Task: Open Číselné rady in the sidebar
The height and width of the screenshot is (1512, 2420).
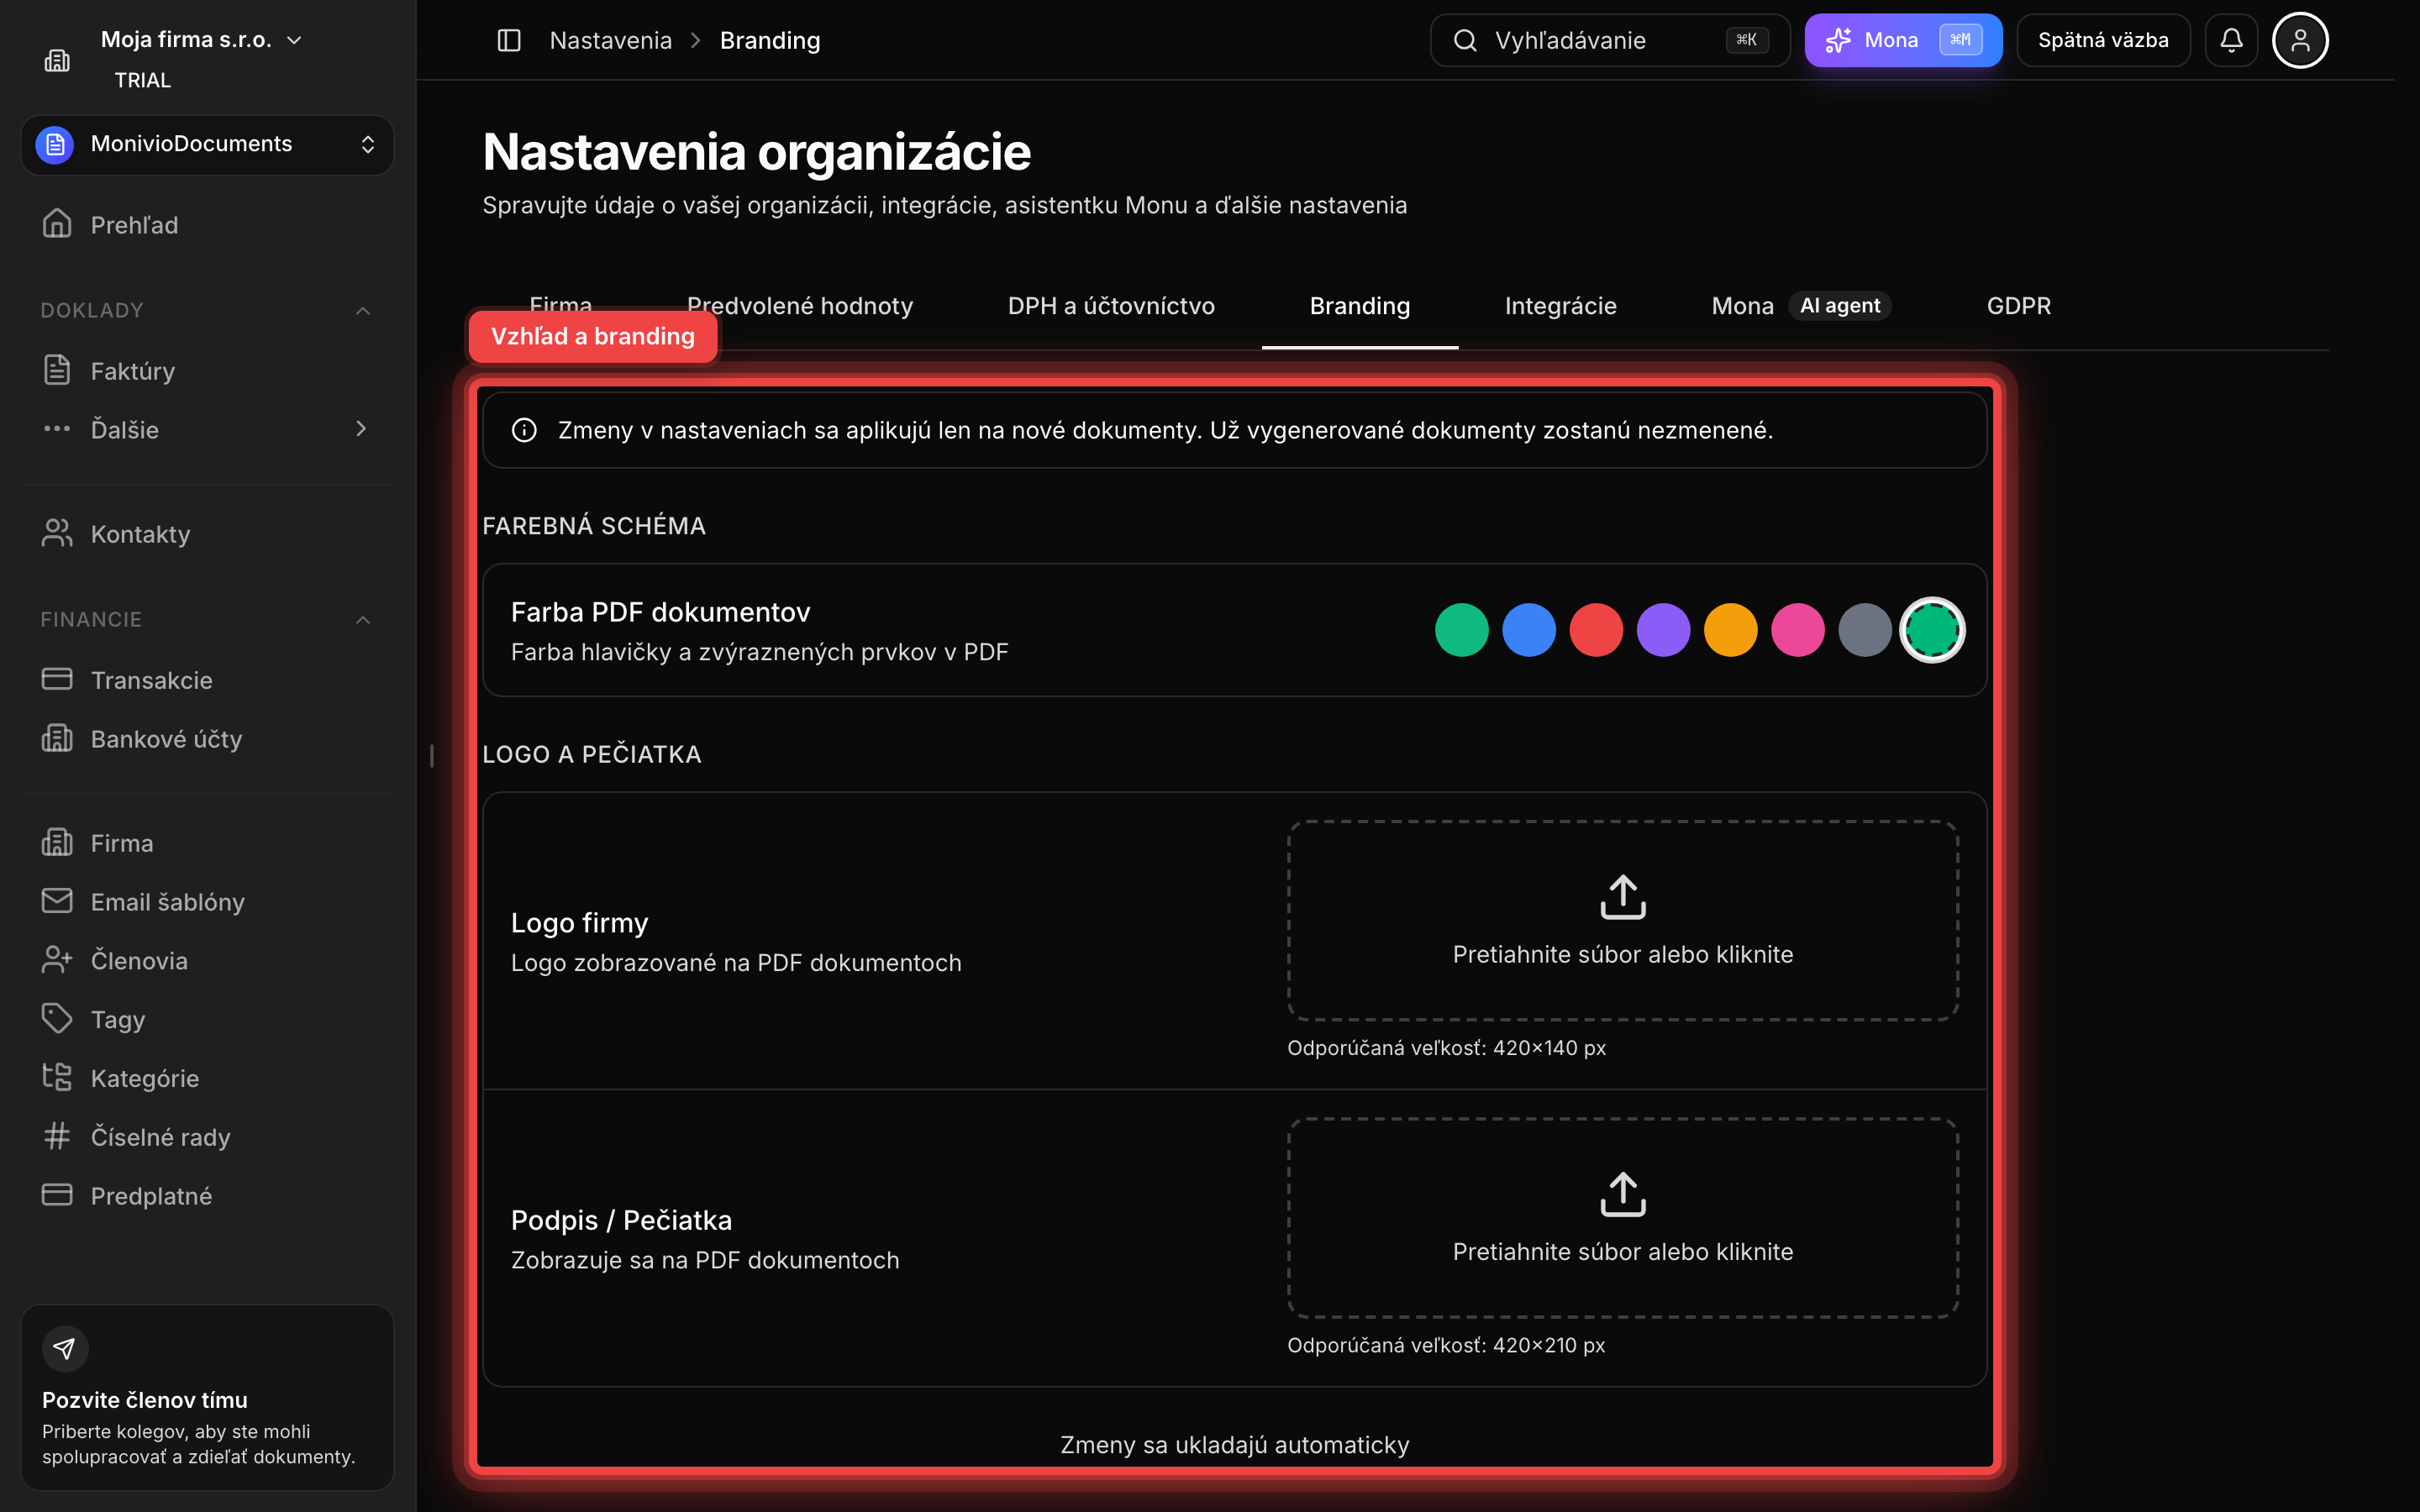Action: [207, 1136]
